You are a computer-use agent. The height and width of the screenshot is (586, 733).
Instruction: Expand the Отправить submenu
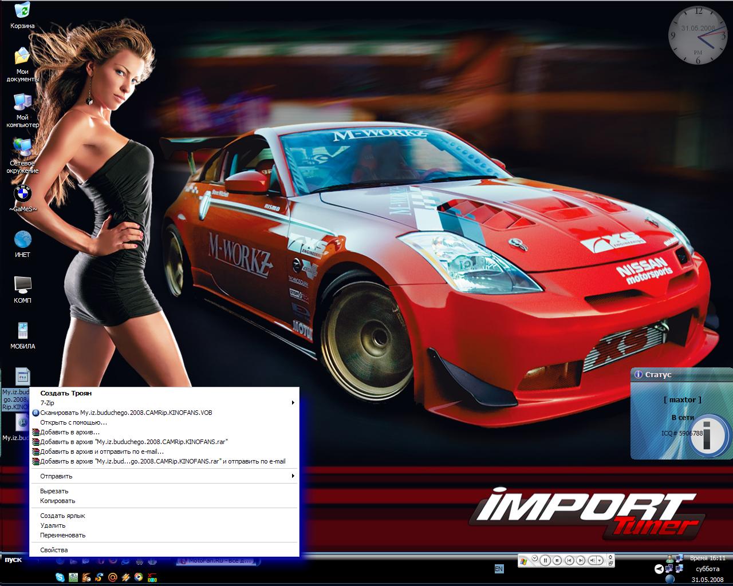pos(164,476)
